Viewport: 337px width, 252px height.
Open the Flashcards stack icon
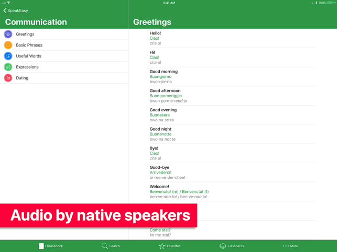[223, 246]
